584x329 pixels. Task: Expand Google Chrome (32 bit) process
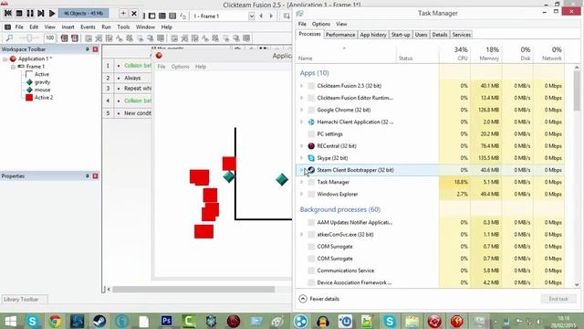301,110
